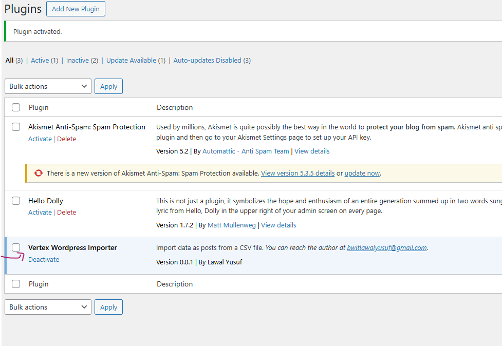Click the update now link

(362, 174)
